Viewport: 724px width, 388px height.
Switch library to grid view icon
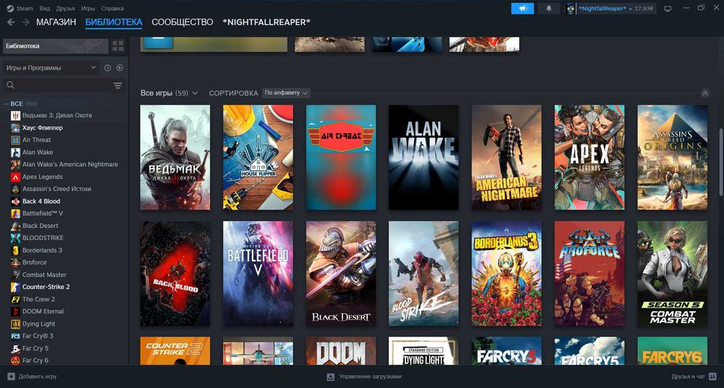pyautogui.click(x=118, y=46)
